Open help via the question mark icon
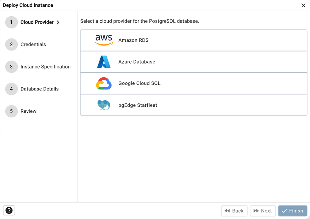The height and width of the screenshot is (219, 310). coord(9,210)
